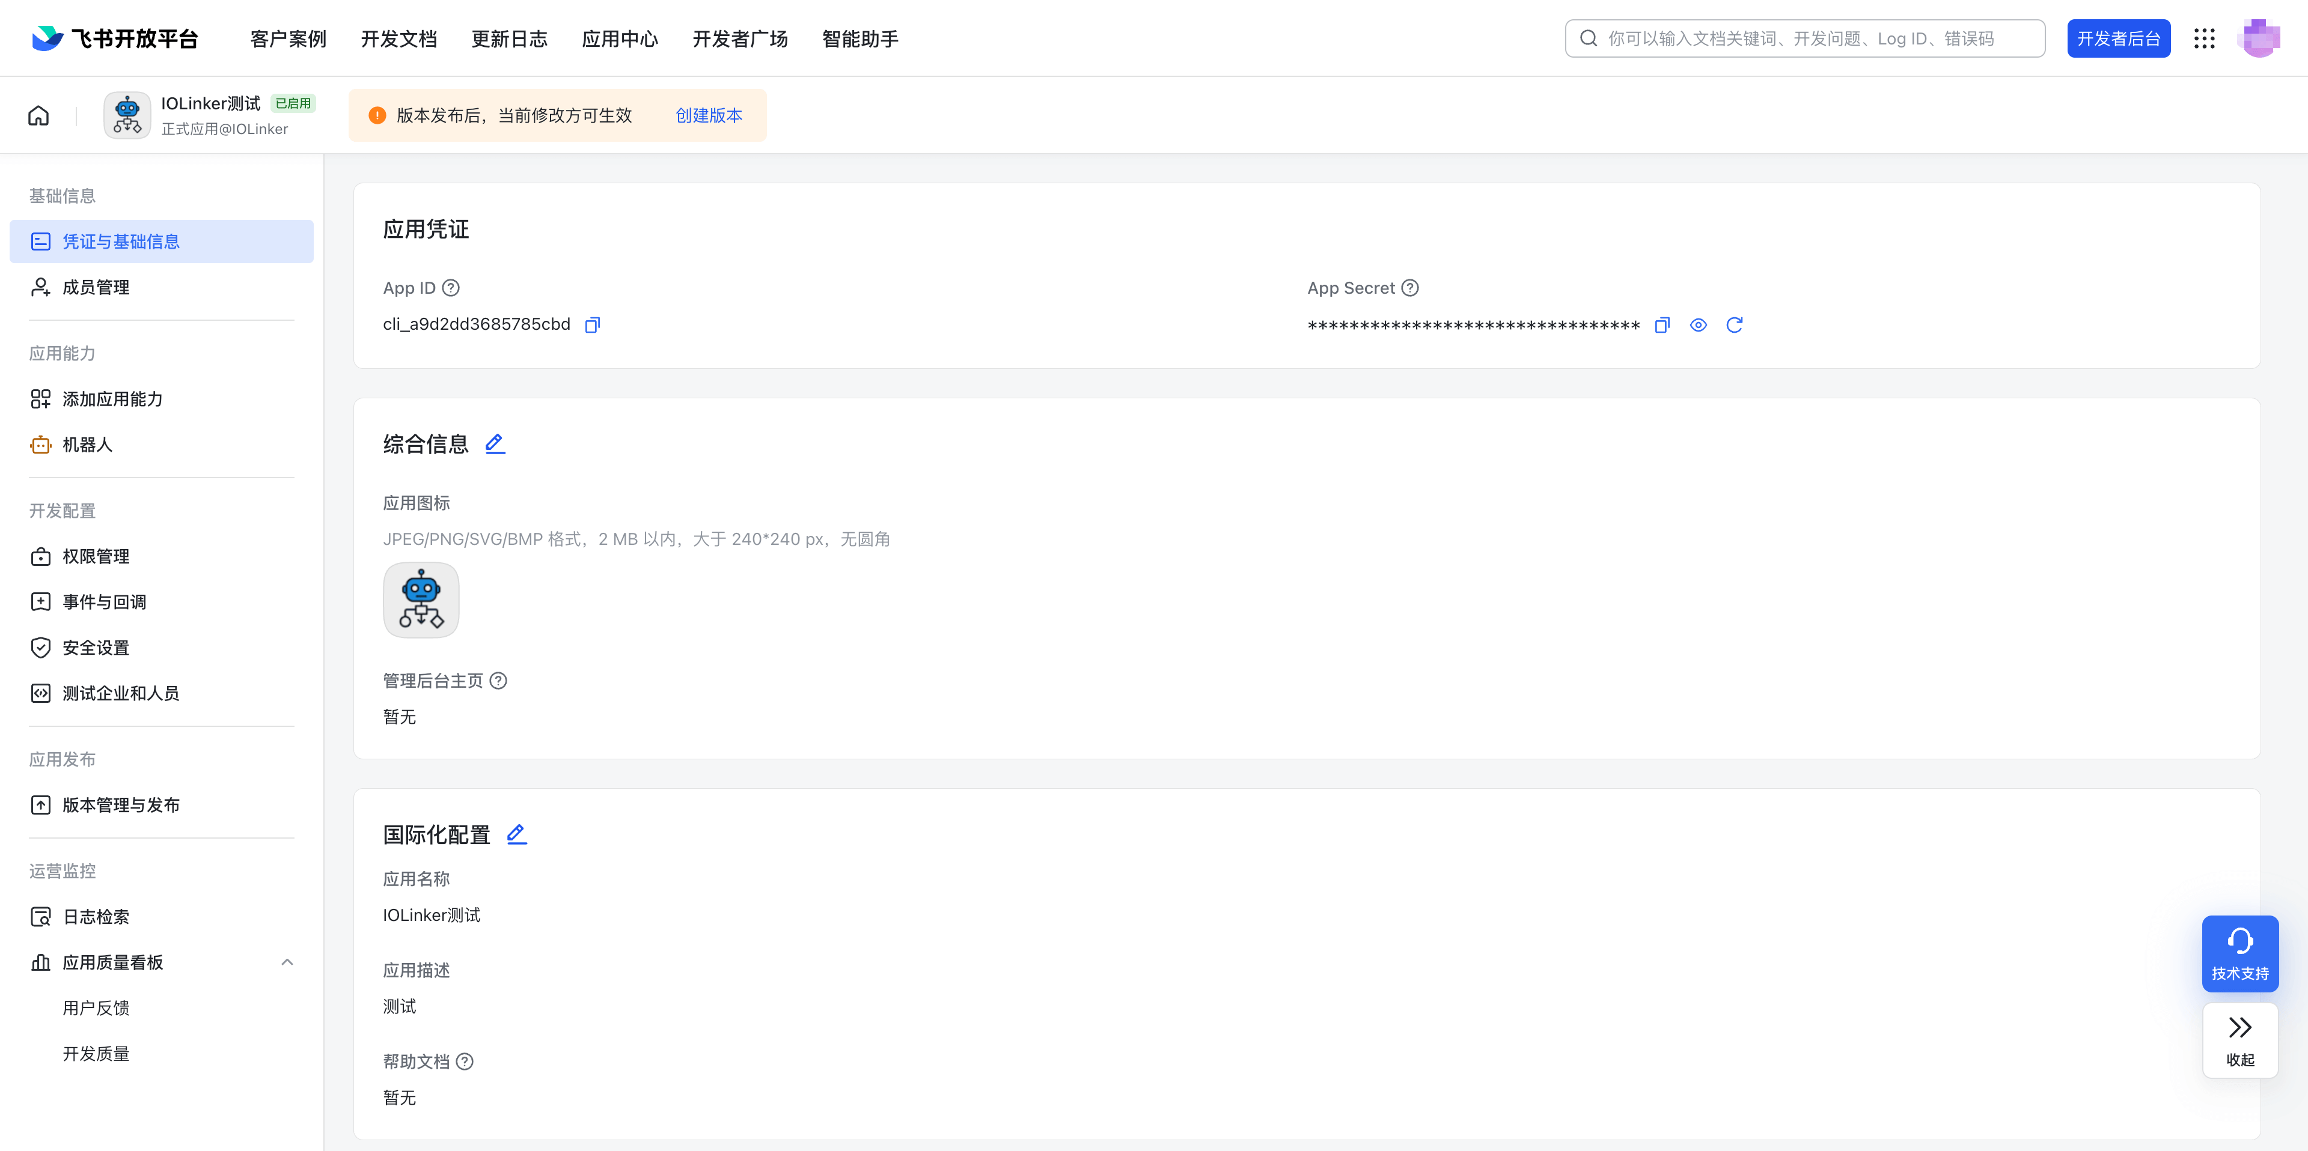Open 技术支持 floating button

2240,953
